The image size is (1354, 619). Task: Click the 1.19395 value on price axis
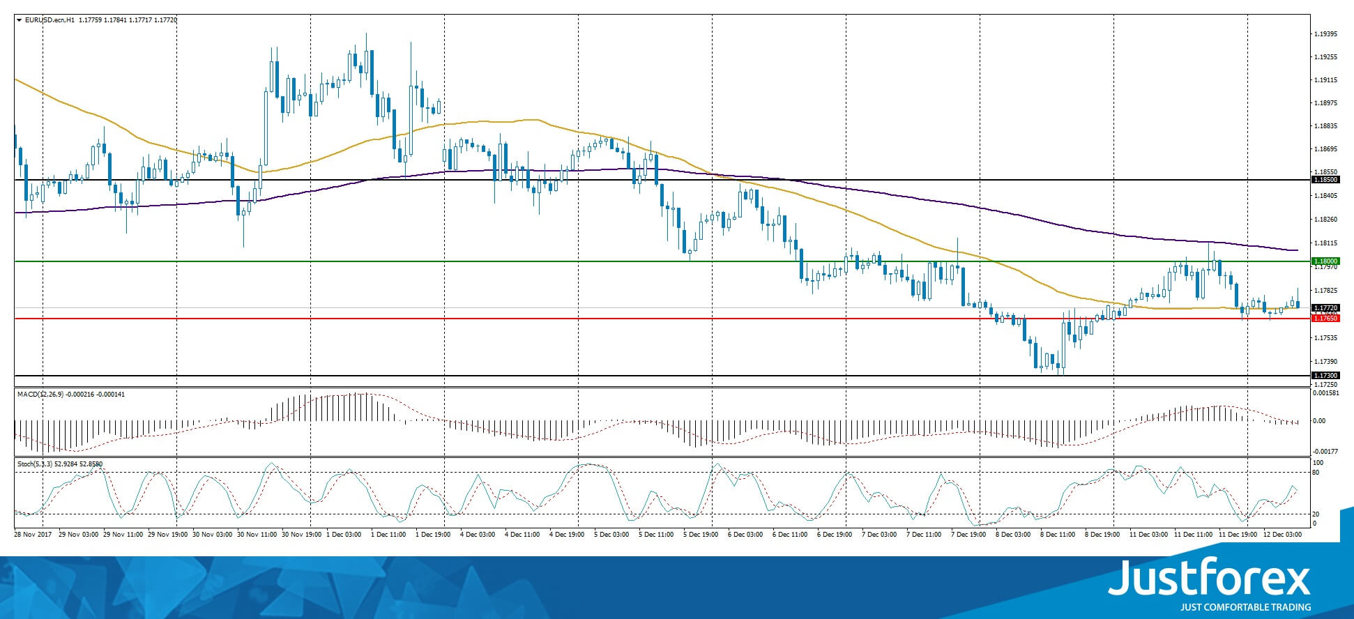[x=1325, y=34]
